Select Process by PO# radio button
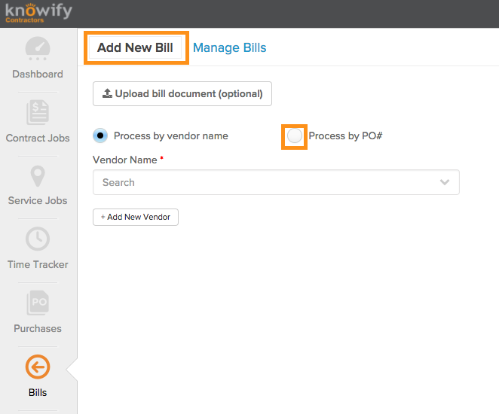The height and width of the screenshot is (414, 499). click(x=295, y=136)
